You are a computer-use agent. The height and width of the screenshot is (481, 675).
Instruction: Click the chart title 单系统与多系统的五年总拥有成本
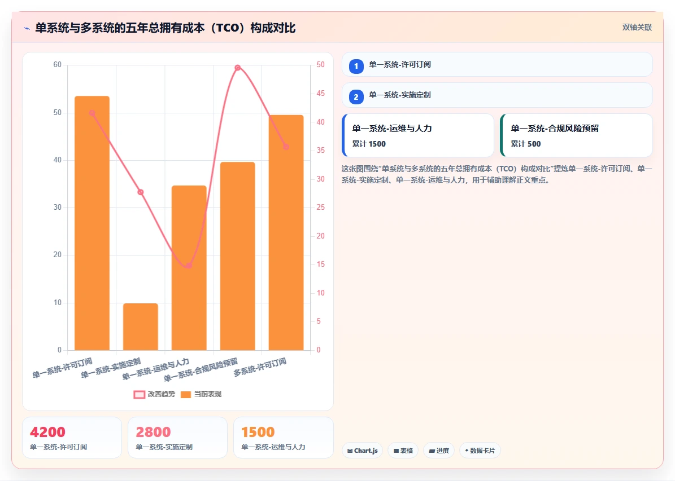tap(166, 28)
